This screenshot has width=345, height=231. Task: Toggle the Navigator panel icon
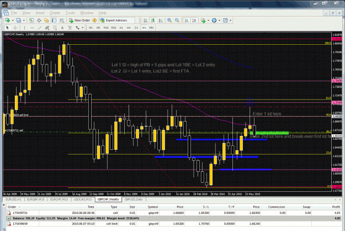[46, 20]
